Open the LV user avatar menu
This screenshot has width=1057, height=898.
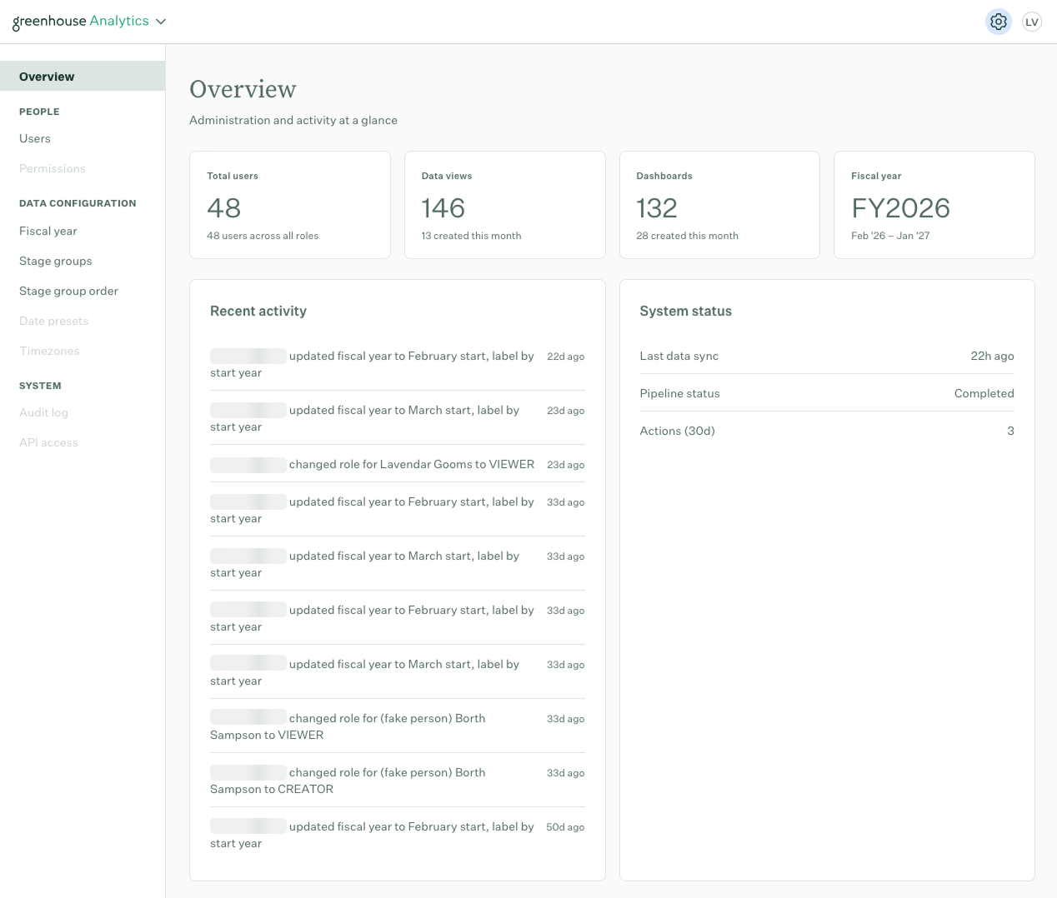[1032, 22]
